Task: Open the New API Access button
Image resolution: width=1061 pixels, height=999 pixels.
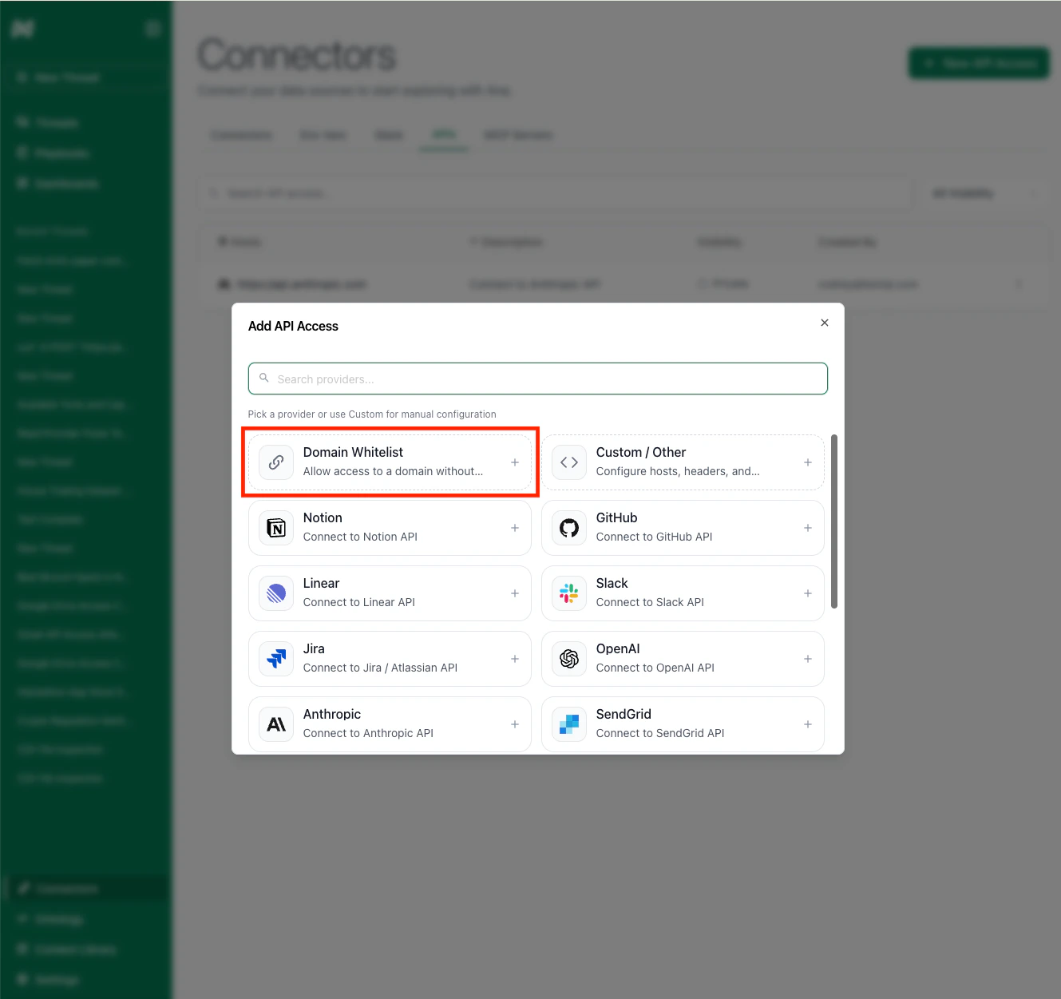Action: 979,63
